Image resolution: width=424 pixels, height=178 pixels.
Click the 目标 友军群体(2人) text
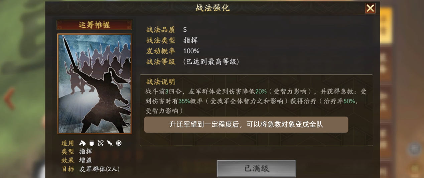(x=99, y=169)
